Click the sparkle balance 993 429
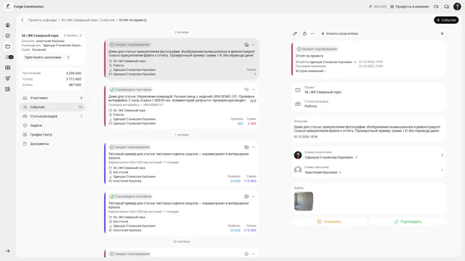Viewport: 465px width, 261px height. [377, 7]
